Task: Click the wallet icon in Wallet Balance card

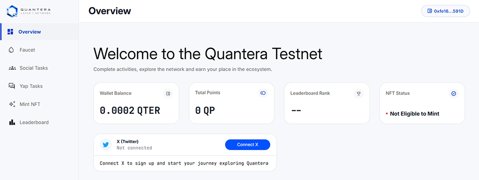Action: click(x=168, y=94)
